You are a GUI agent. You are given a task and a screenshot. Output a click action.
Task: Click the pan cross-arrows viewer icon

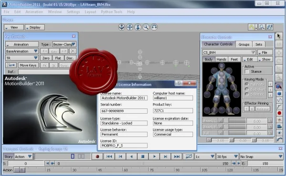(130, 27)
